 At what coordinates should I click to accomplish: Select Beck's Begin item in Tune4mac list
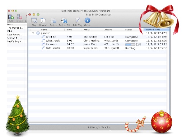click(15, 41)
